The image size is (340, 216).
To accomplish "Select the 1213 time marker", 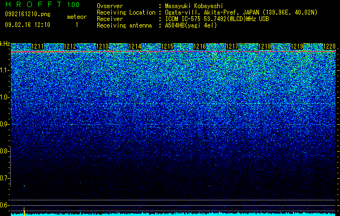I will pyautogui.click(x=102, y=46).
